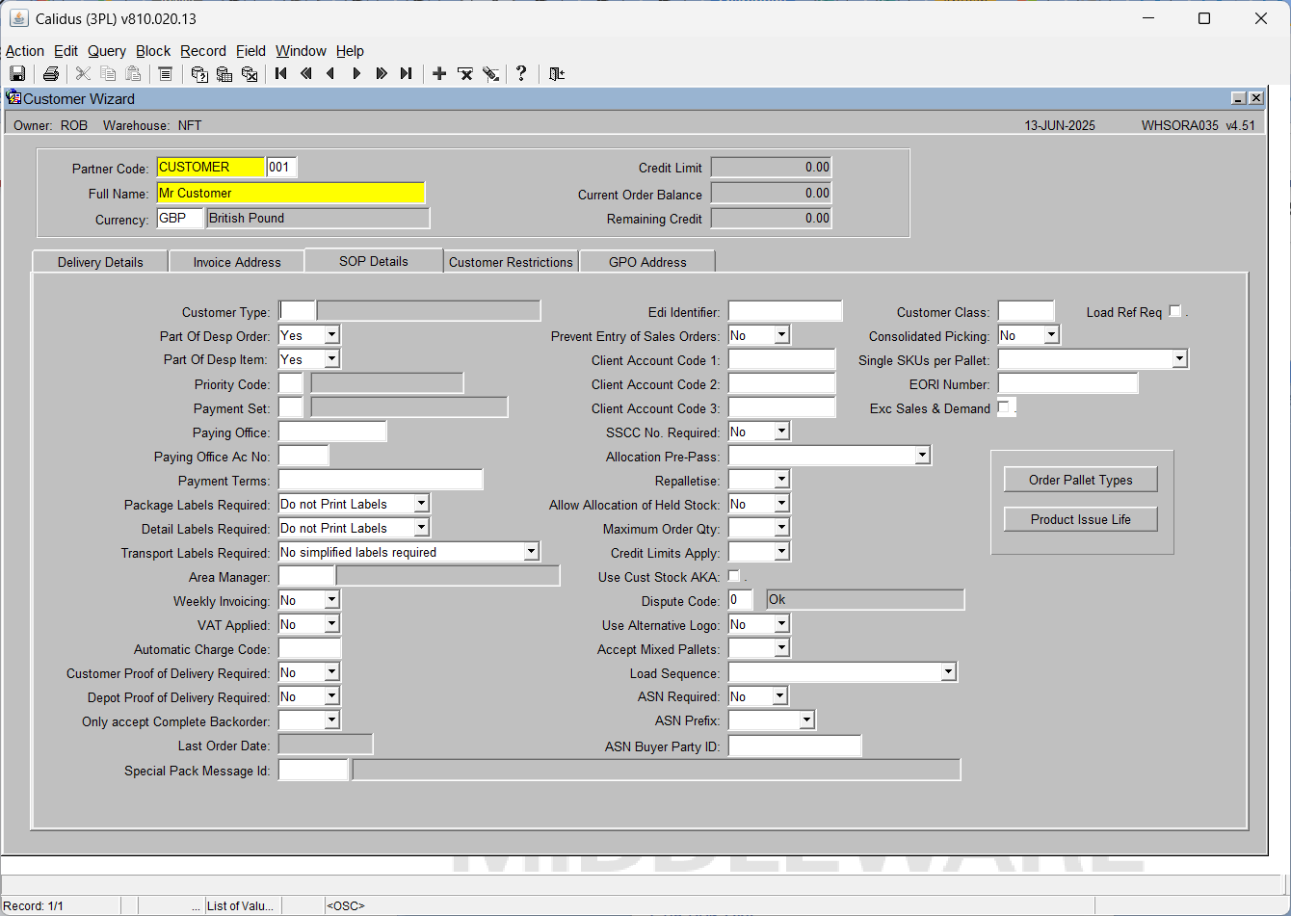This screenshot has width=1291, height=916.
Task: Click the EORI Number input field
Action: coord(1067,383)
